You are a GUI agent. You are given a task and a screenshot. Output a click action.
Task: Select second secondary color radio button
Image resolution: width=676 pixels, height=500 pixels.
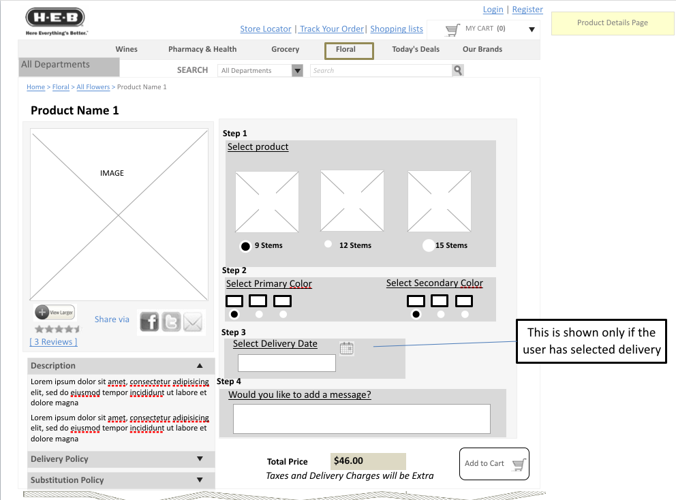[x=441, y=314]
